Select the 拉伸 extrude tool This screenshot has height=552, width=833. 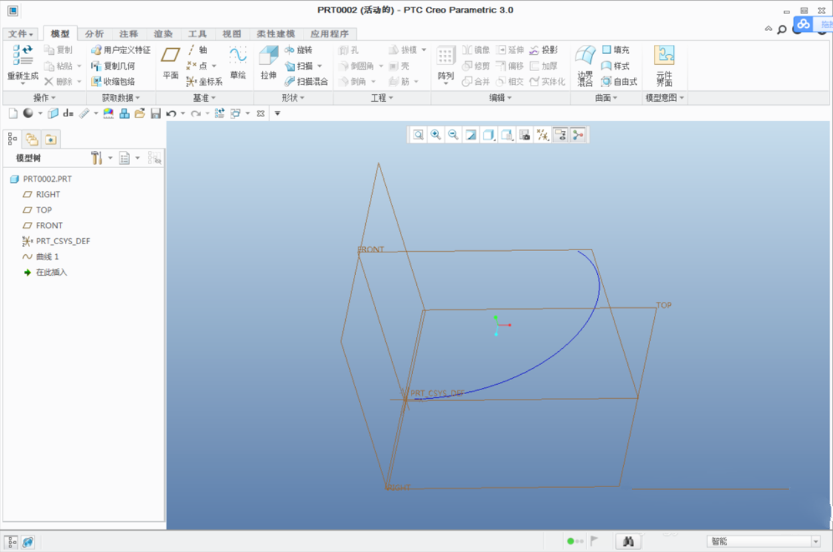tap(269, 64)
